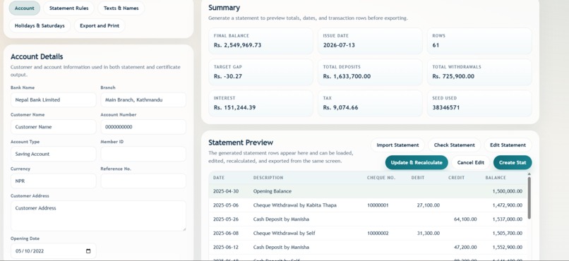This screenshot has width=569, height=261.
Task: Click cheque number 10000001
Action: pos(378,205)
